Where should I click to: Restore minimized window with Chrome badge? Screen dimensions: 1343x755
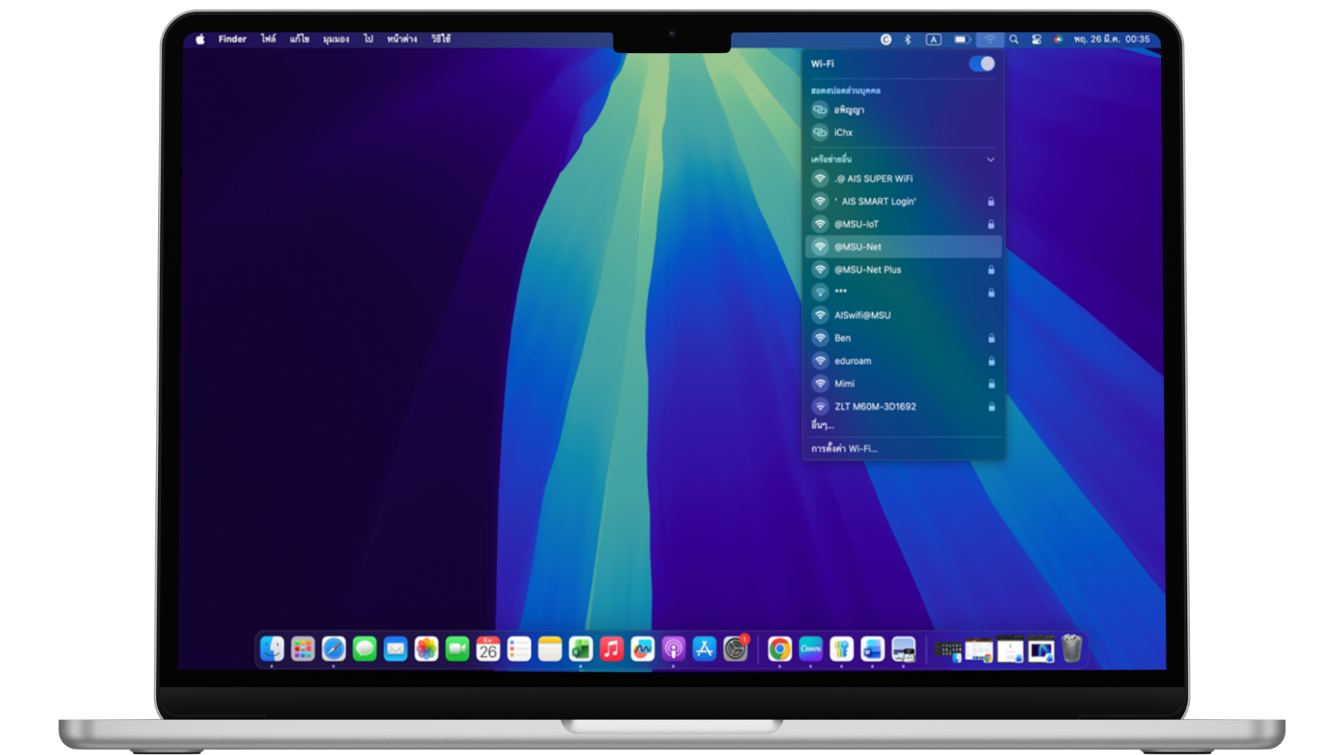click(x=979, y=650)
